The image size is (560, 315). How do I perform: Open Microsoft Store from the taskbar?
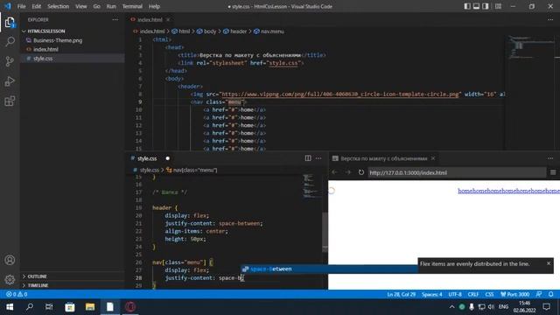[70, 307]
